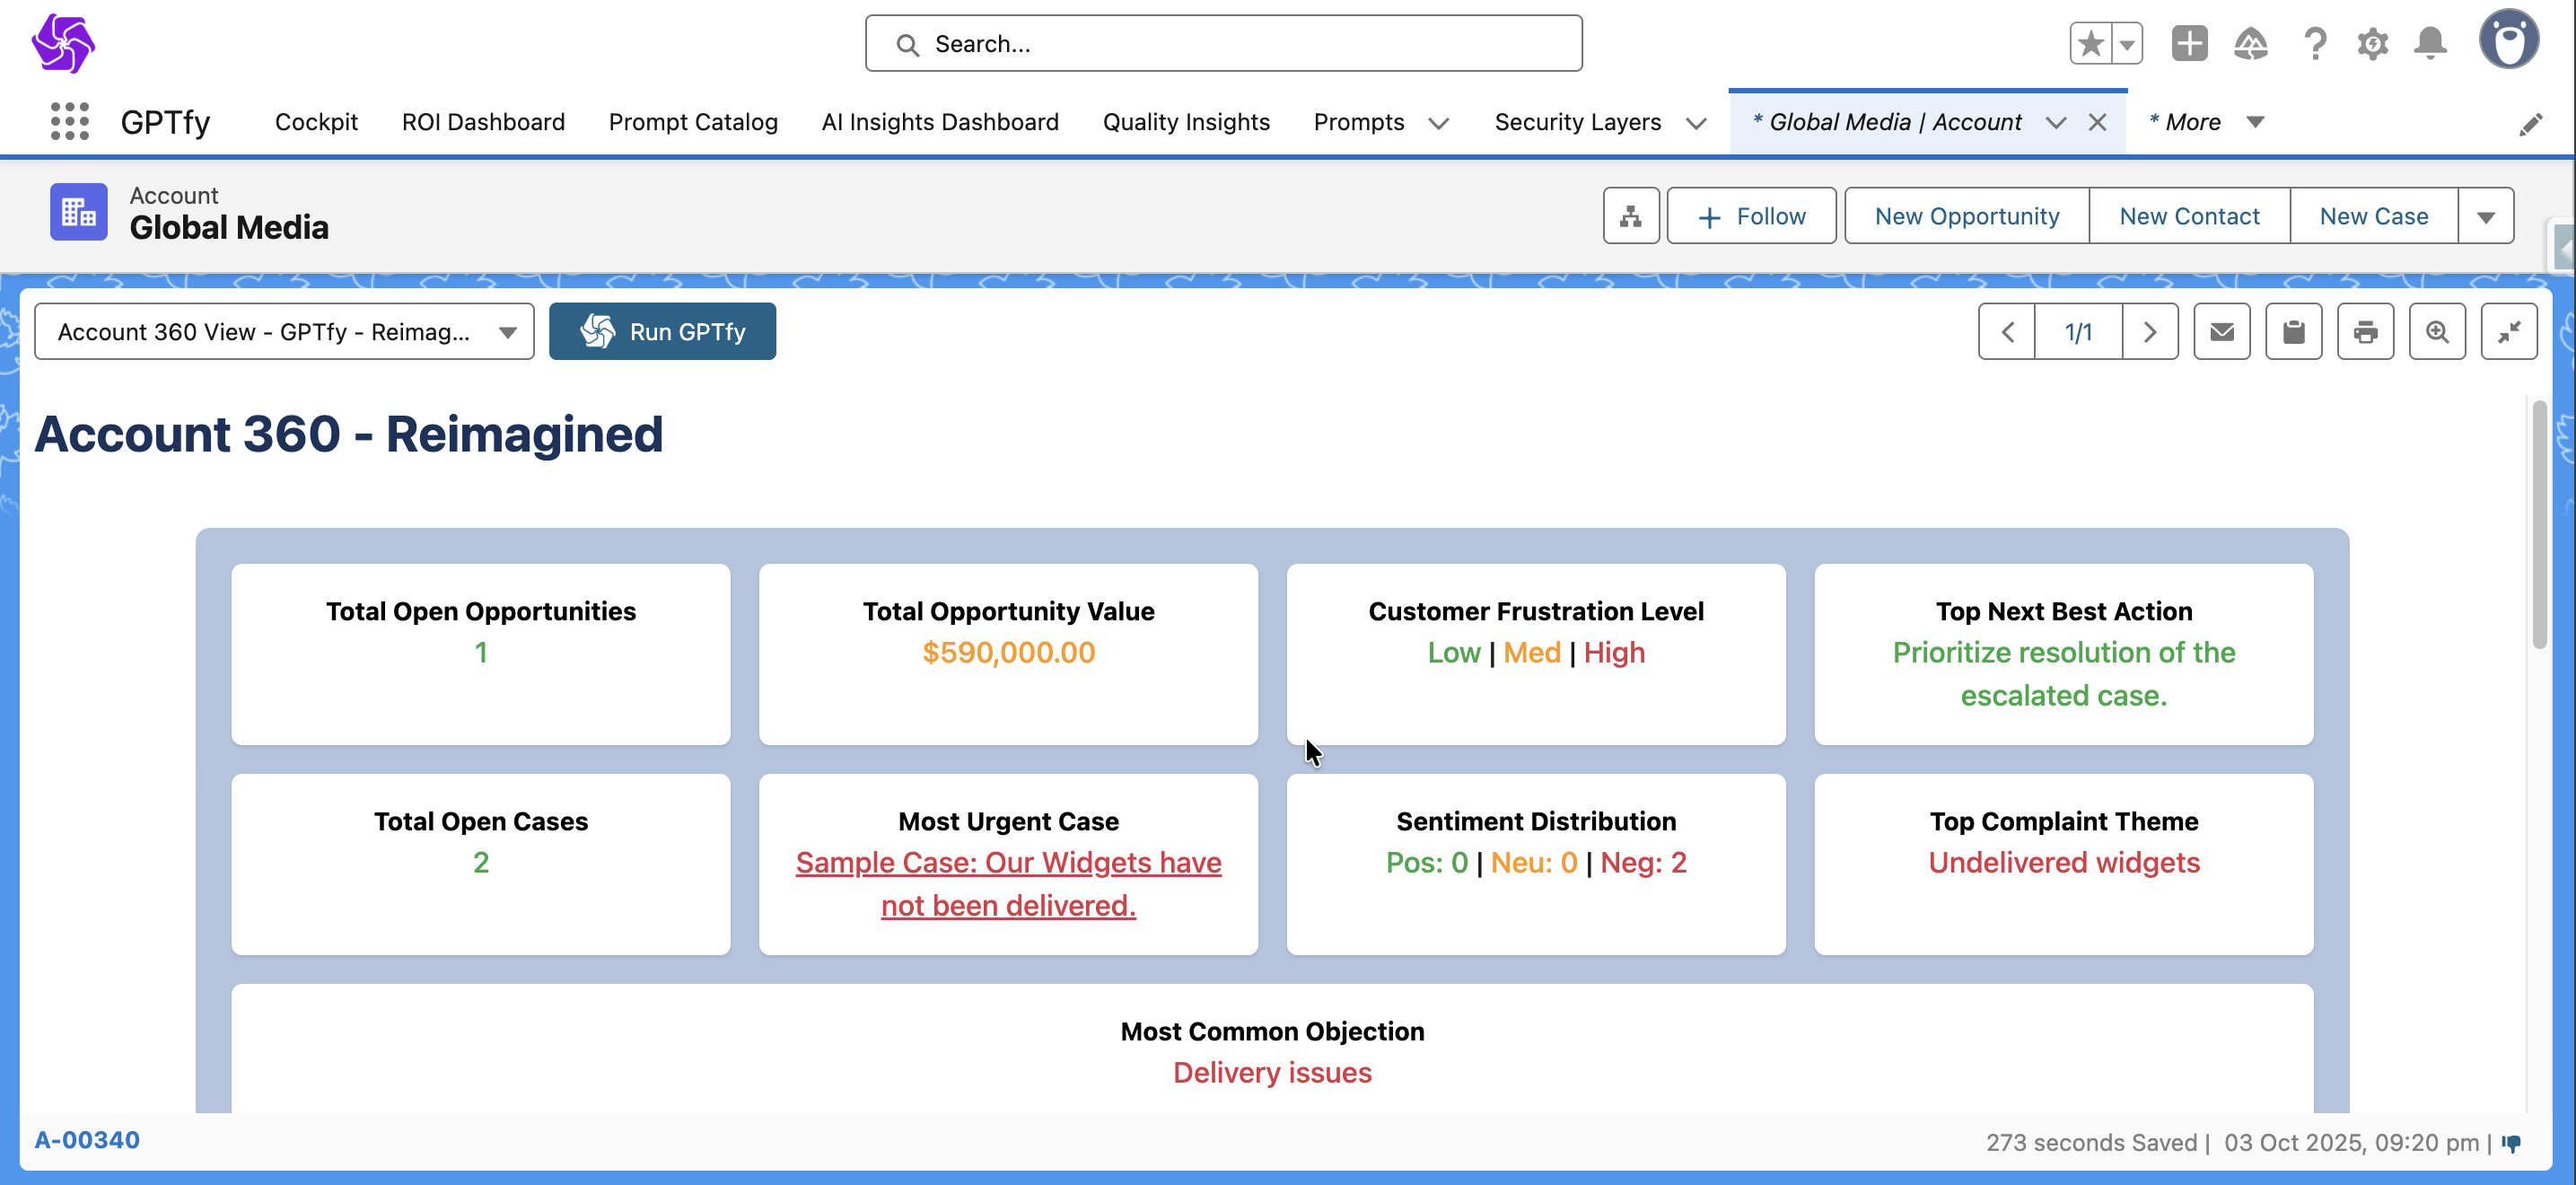2576x1185 pixels.
Task: Click the vertical scrollbar of the response panel
Action: pyautogui.click(x=2539, y=525)
